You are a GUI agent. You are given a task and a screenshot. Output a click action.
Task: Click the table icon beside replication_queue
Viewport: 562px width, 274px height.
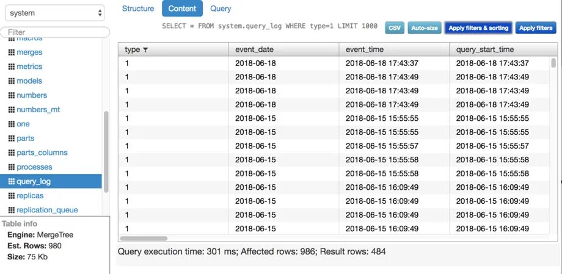pos(11,210)
